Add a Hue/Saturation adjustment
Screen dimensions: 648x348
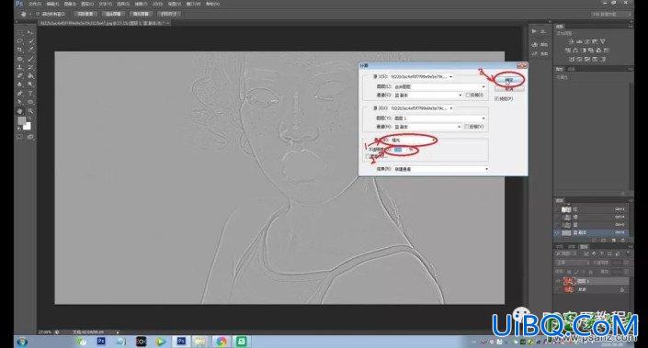tap(568, 50)
